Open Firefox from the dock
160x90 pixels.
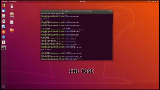[x=3, y=5]
